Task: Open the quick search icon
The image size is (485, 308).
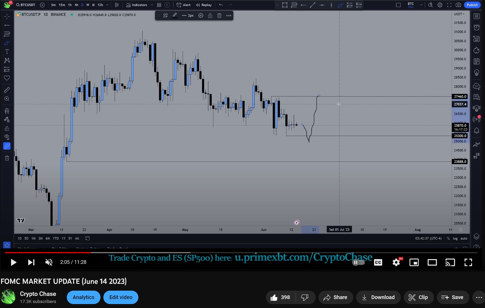Action: (x=431, y=5)
